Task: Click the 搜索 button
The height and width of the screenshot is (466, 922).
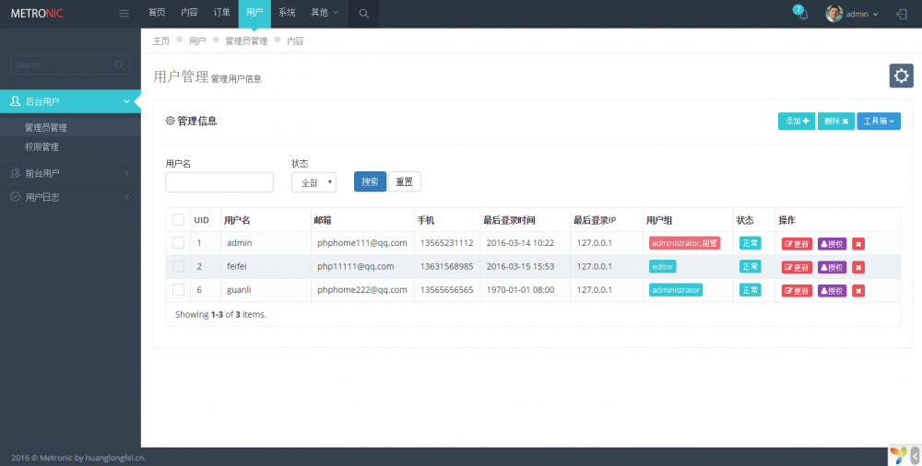Action: pos(370,181)
